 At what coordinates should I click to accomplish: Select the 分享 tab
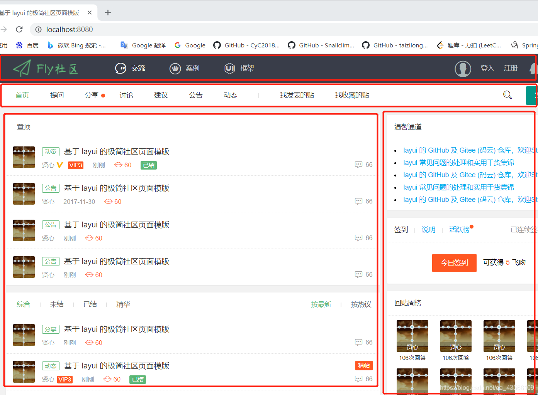92,95
